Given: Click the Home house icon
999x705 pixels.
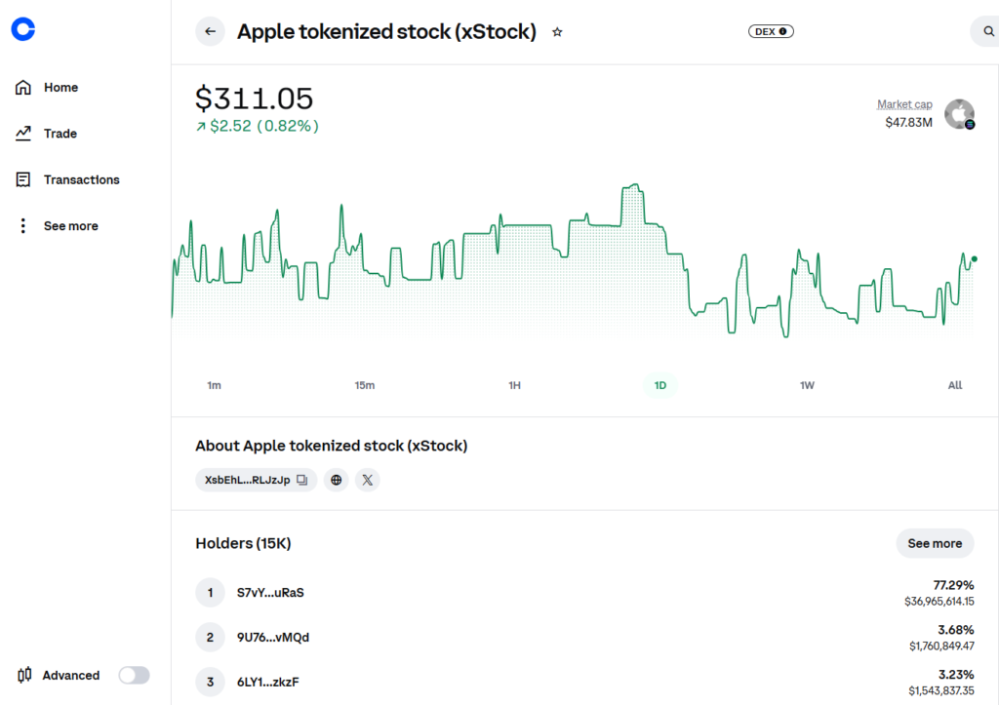Looking at the screenshot, I should pyautogui.click(x=23, y=87).
